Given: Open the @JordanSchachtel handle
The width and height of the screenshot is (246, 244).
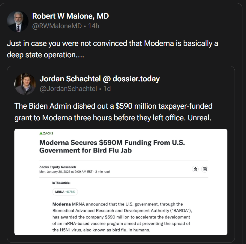Looking at the screenshot, I should tap(68, 89).
